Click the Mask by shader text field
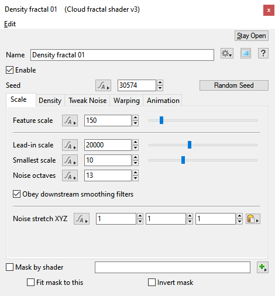The height and width of the screenshot is (296, 275). point(173,267)
